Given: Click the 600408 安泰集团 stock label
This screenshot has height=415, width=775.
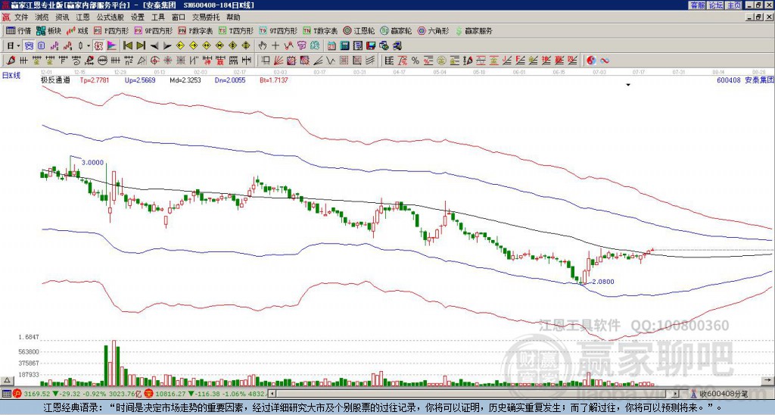Looking at the screenshot, I should tap(745, 80).
